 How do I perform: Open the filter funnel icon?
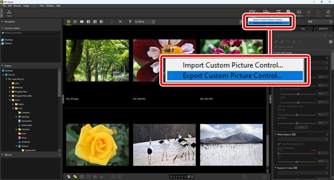[x=130, y=22]
